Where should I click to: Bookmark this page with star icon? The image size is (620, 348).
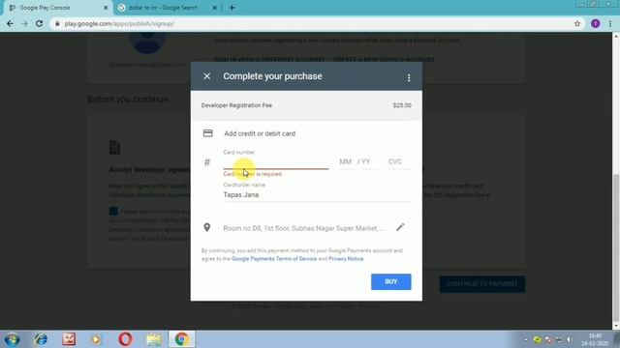pos(577,23)
